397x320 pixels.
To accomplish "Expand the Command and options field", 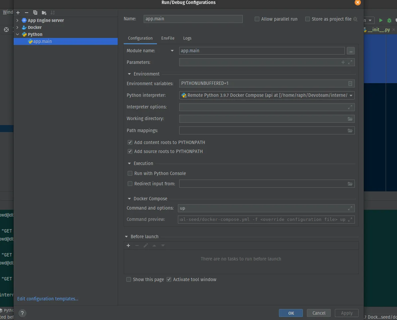I will 350,208.
